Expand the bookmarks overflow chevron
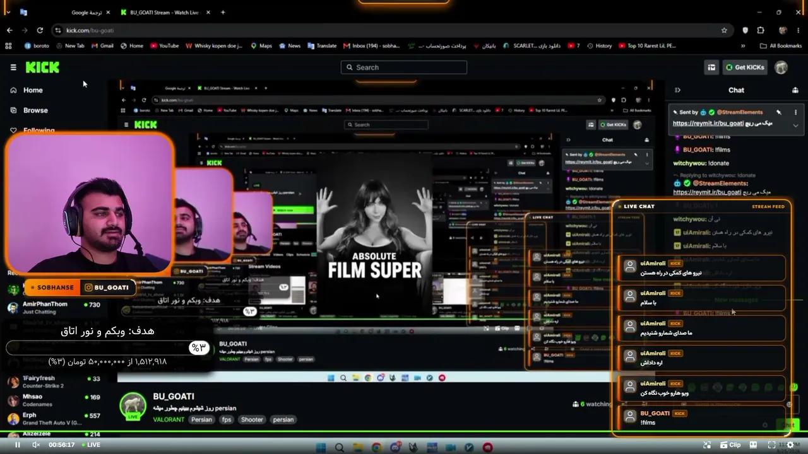Screen dimensions: 808x454 coord(743,46)
